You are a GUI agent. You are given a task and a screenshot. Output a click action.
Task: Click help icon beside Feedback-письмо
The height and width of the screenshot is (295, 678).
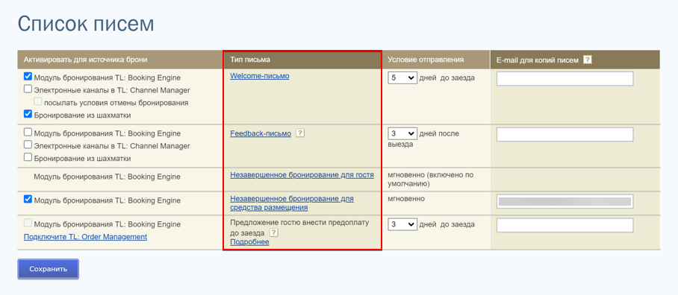click(300, 133)
